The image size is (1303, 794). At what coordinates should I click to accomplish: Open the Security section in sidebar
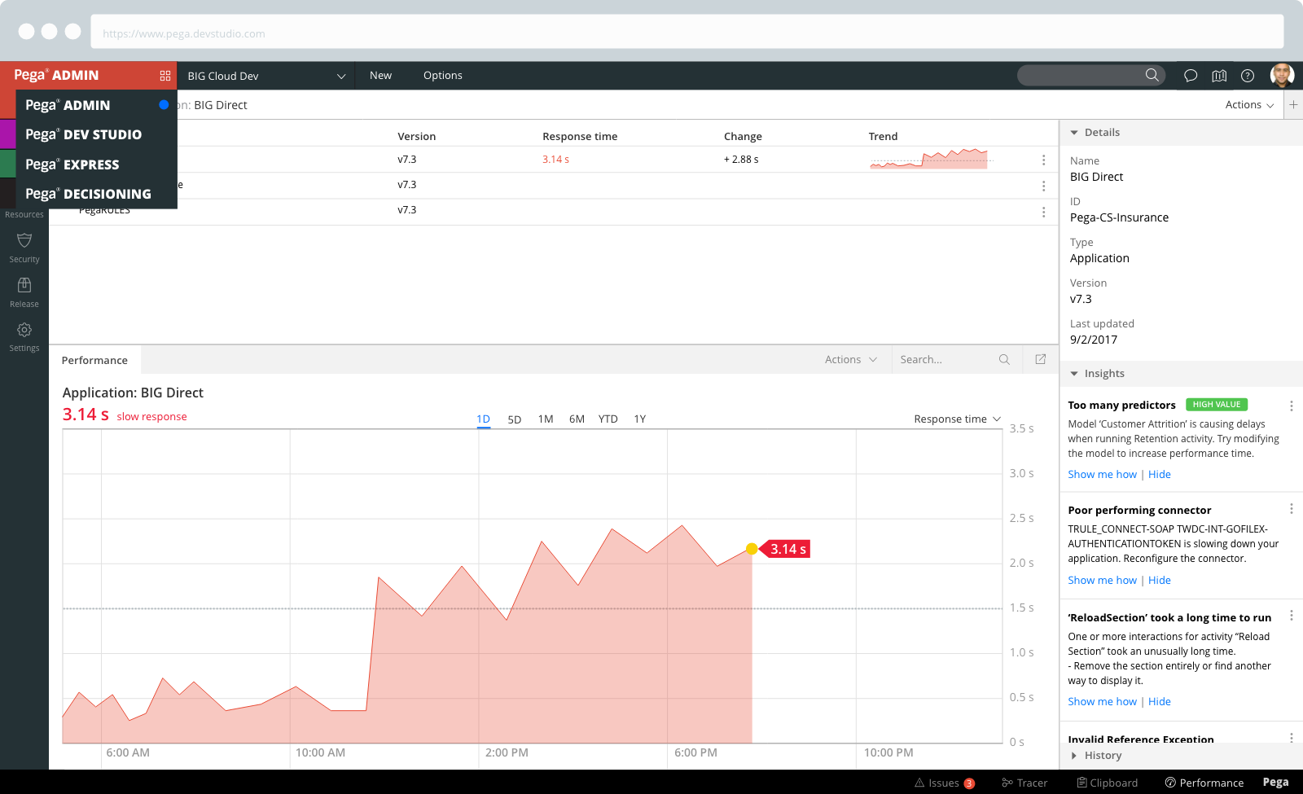[24, 248]
